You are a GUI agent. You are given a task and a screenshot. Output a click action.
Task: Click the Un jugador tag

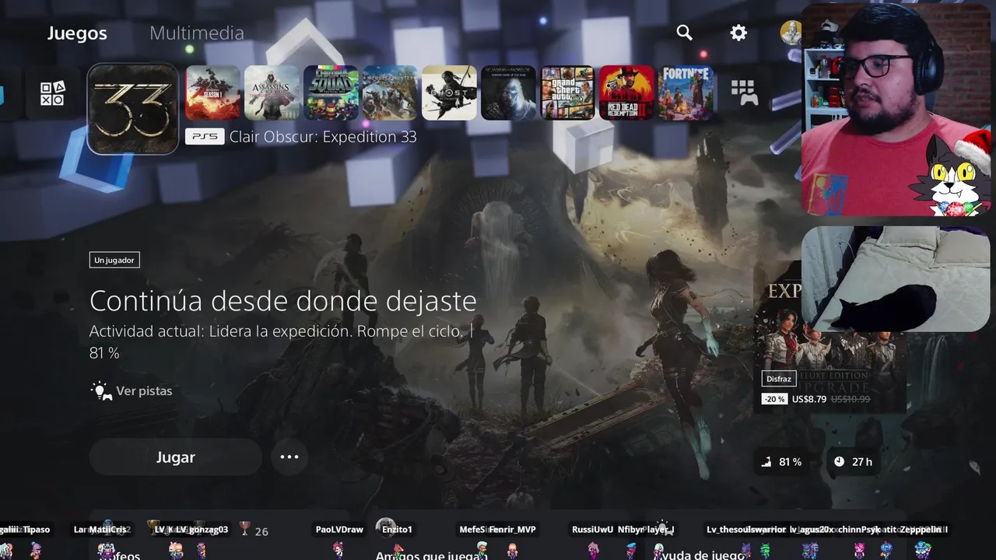click(x=114, y=260)
